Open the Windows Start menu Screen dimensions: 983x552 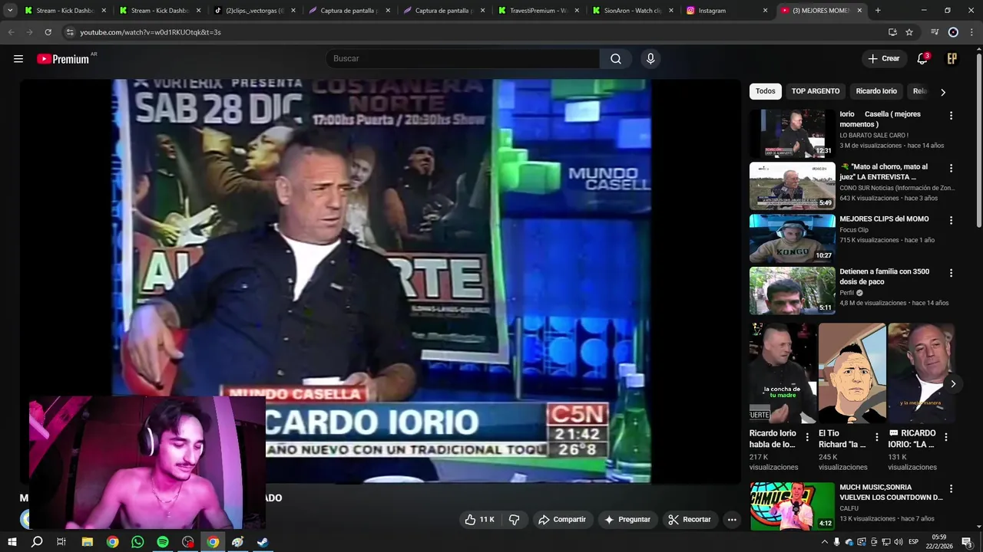pyautogui.click(x=12, y=542)
